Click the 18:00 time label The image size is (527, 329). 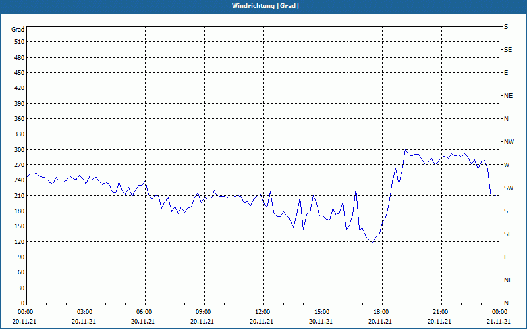click(x=382, y=312)
